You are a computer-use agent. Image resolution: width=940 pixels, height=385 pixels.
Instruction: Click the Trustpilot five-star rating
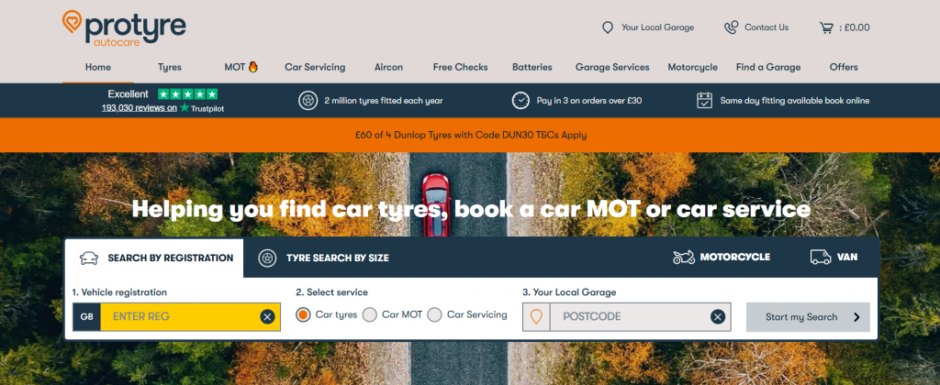point(187,94)
